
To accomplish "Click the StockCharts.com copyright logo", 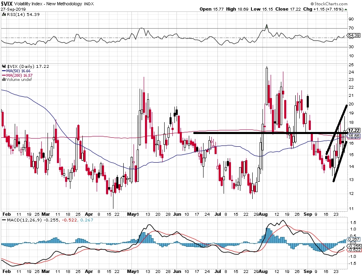I will tap(329, 4).
